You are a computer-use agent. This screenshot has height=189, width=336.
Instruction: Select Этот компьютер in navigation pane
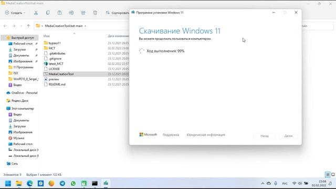(22, 109)
